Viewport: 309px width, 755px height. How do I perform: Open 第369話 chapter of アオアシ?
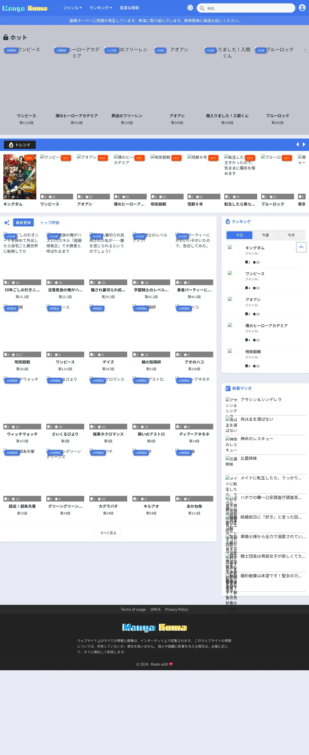177,123
